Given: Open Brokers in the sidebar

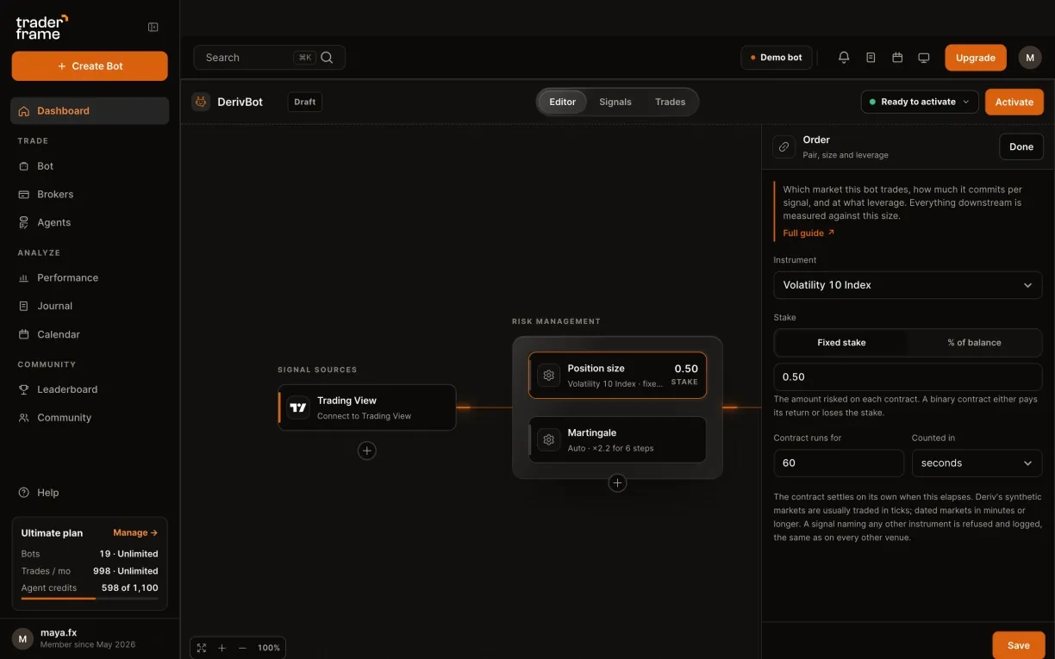Looking at the screenshot, I should tap(90, 195).
